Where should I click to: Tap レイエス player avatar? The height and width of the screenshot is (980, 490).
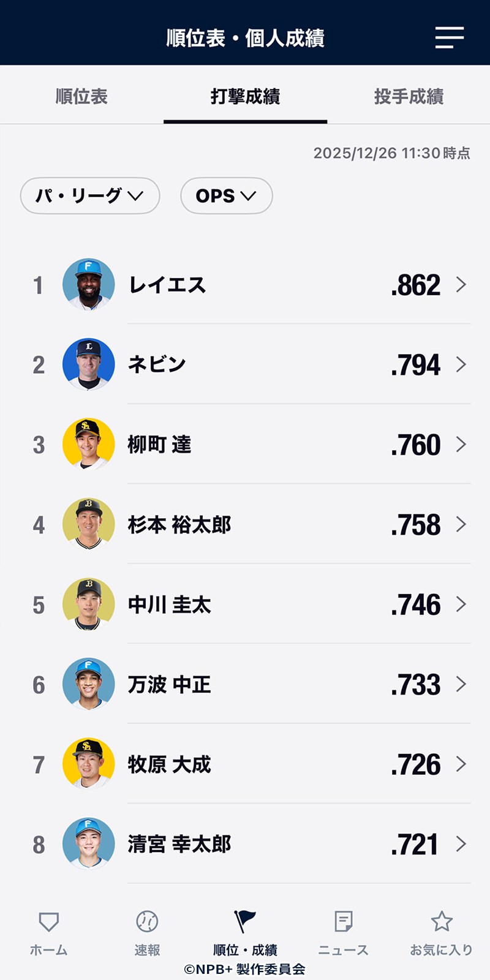(x=89, y=285)
